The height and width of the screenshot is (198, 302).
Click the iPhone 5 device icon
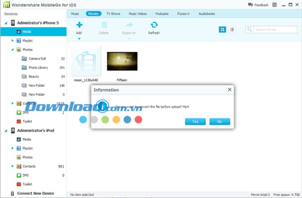tap(13, 23)
